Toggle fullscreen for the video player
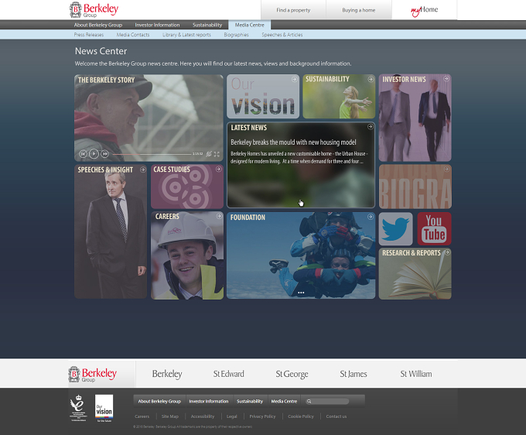 point(217,154)
